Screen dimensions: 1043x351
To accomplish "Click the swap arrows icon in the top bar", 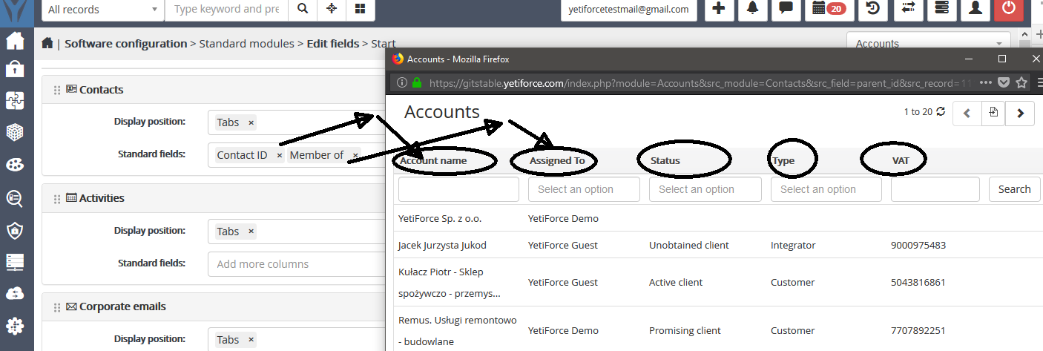I will [x=907, y=9].
